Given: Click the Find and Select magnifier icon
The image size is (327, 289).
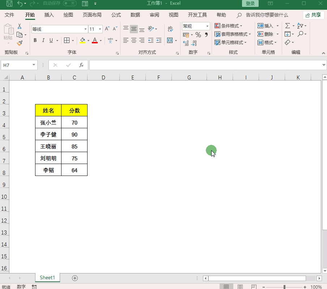Looking at the screenshot, I should [x=300, y=34].
